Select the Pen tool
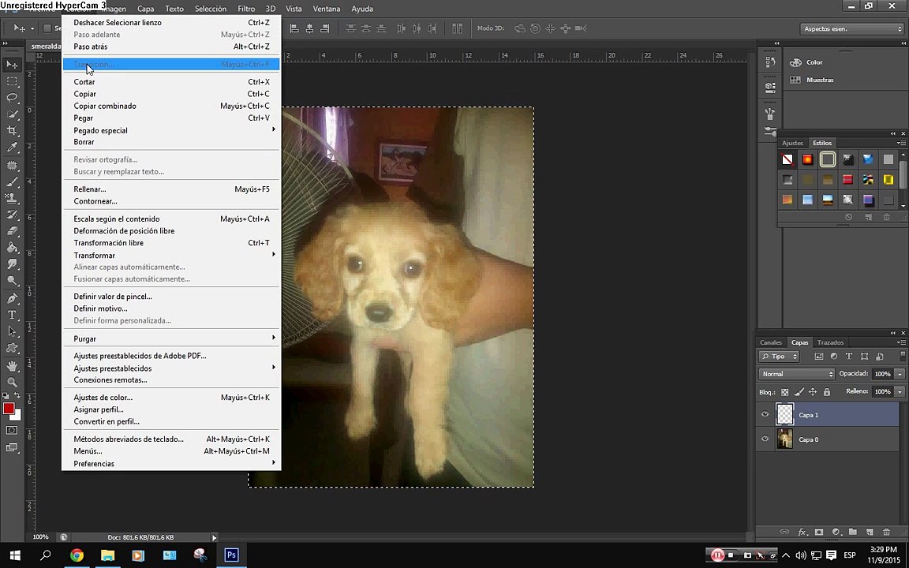The image size is (909, 568). coord(12,298)
